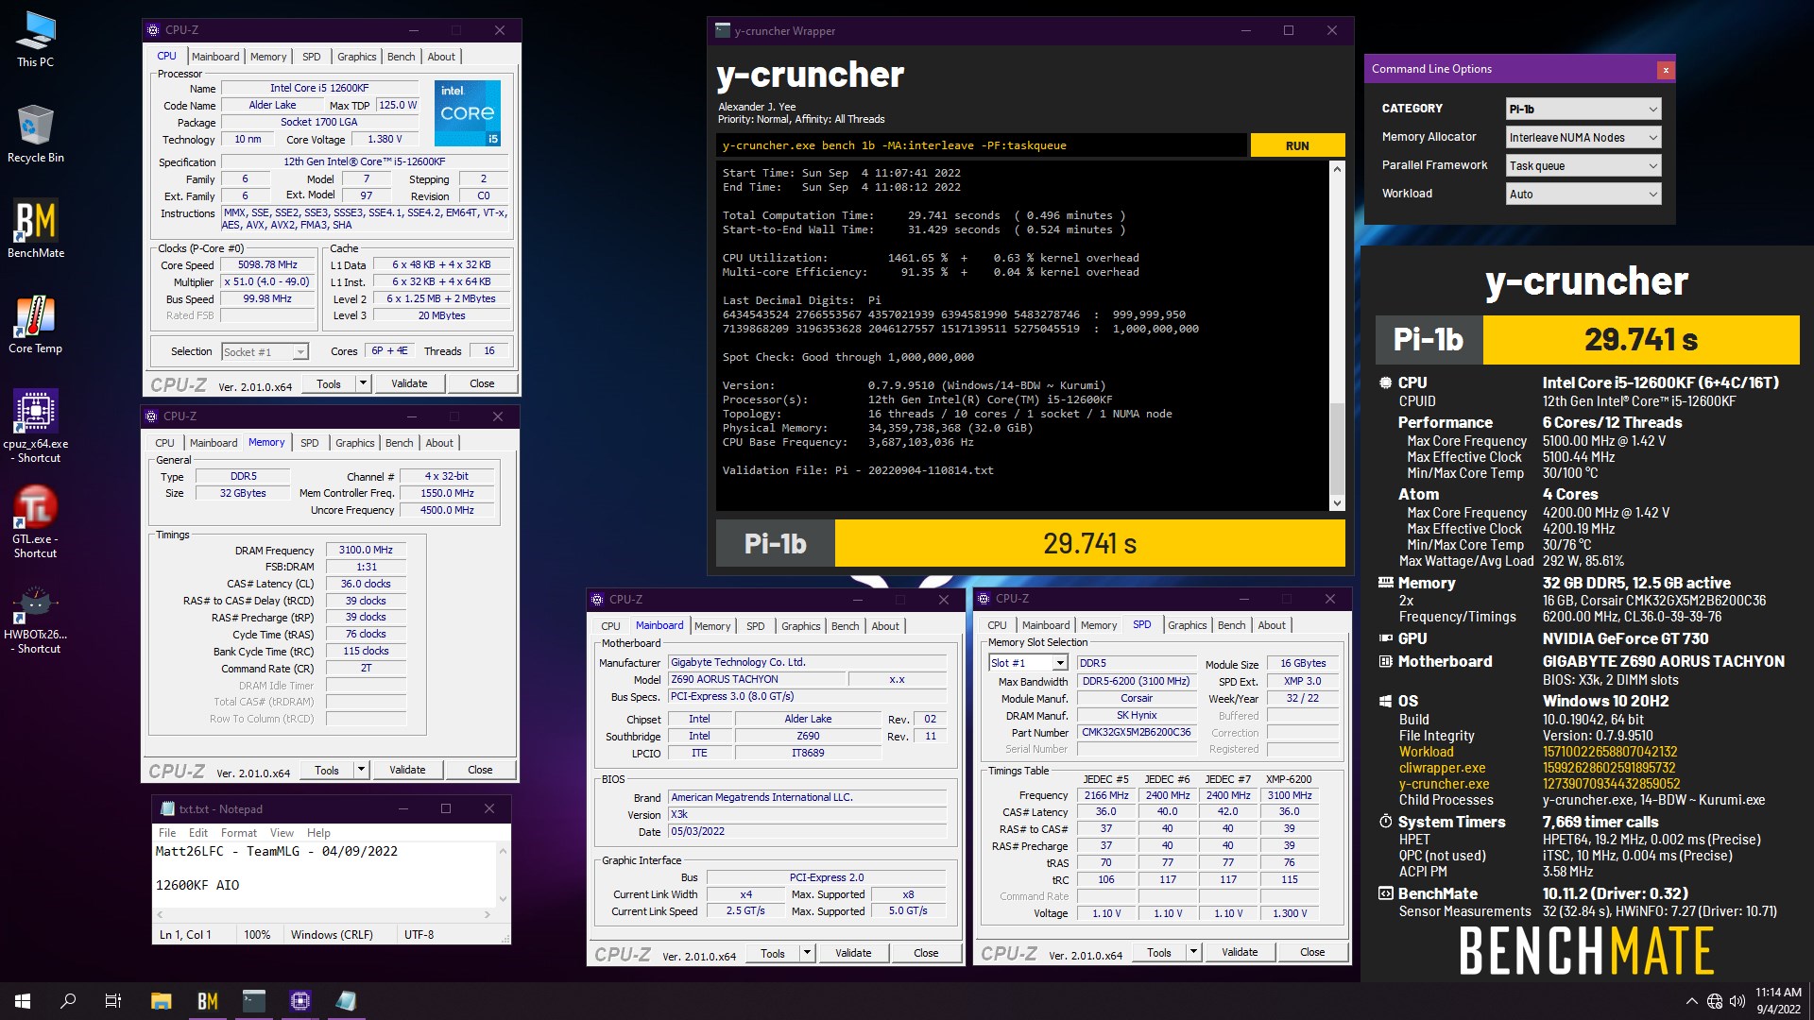Open Task View on the taskbar

click(113, 1001)
